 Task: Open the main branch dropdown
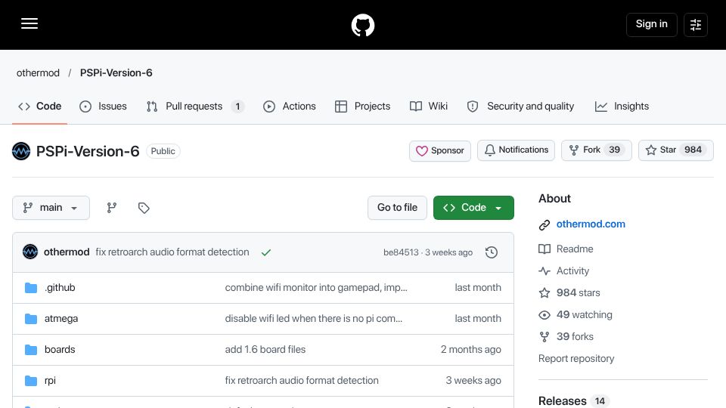(x=51, y=208)
